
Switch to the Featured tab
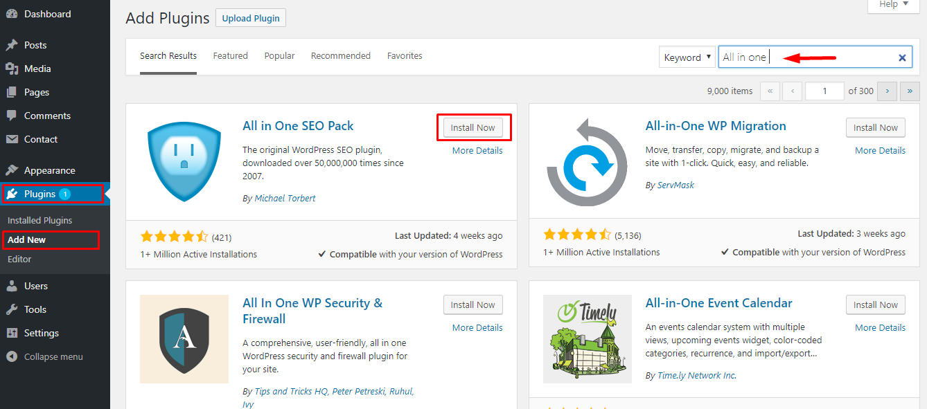[230, 56]
